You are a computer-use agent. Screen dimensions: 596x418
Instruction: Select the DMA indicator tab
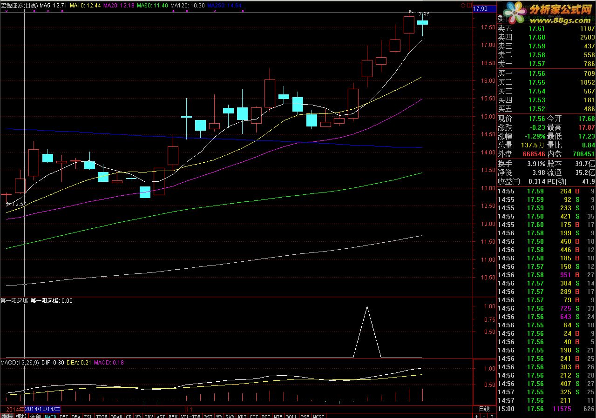pos(76,416)
